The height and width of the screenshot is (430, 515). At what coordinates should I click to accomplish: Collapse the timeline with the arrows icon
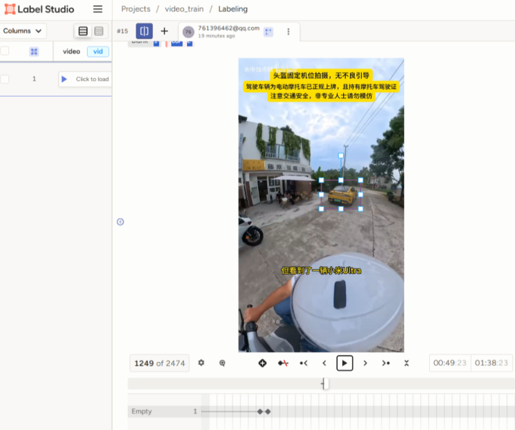pyautogui.click(x=407, y=363)
